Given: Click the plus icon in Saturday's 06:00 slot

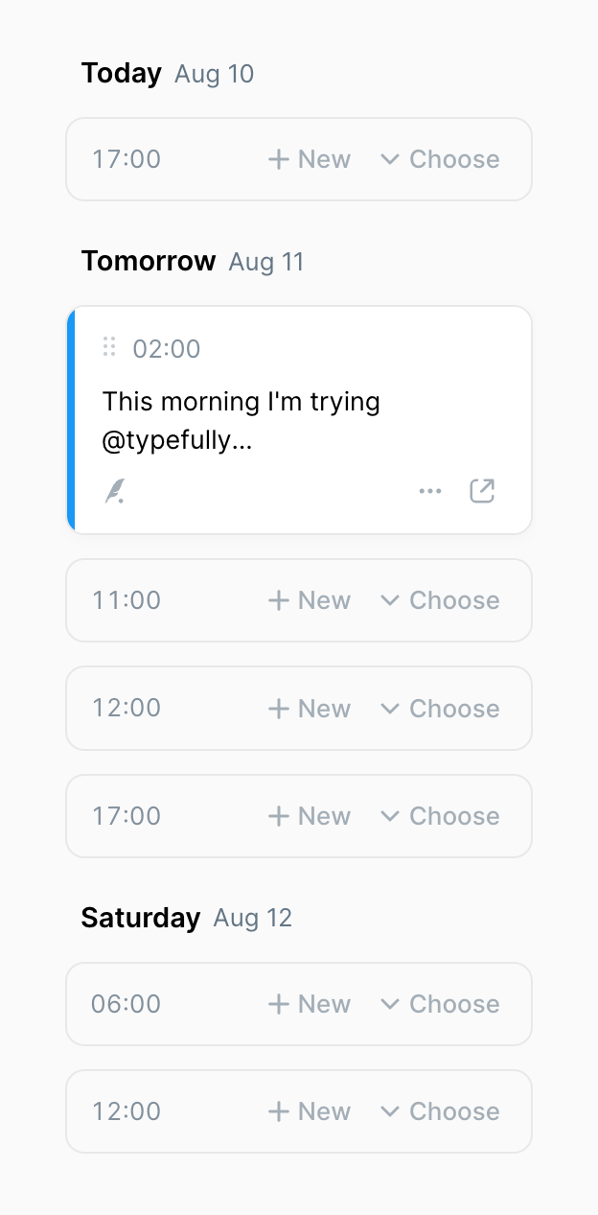Looking at the screenshot, I should pos(277,1003).
